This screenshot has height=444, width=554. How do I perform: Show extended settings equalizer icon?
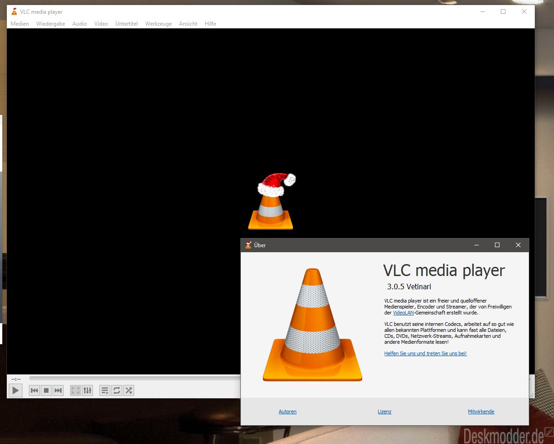[87, 390]
